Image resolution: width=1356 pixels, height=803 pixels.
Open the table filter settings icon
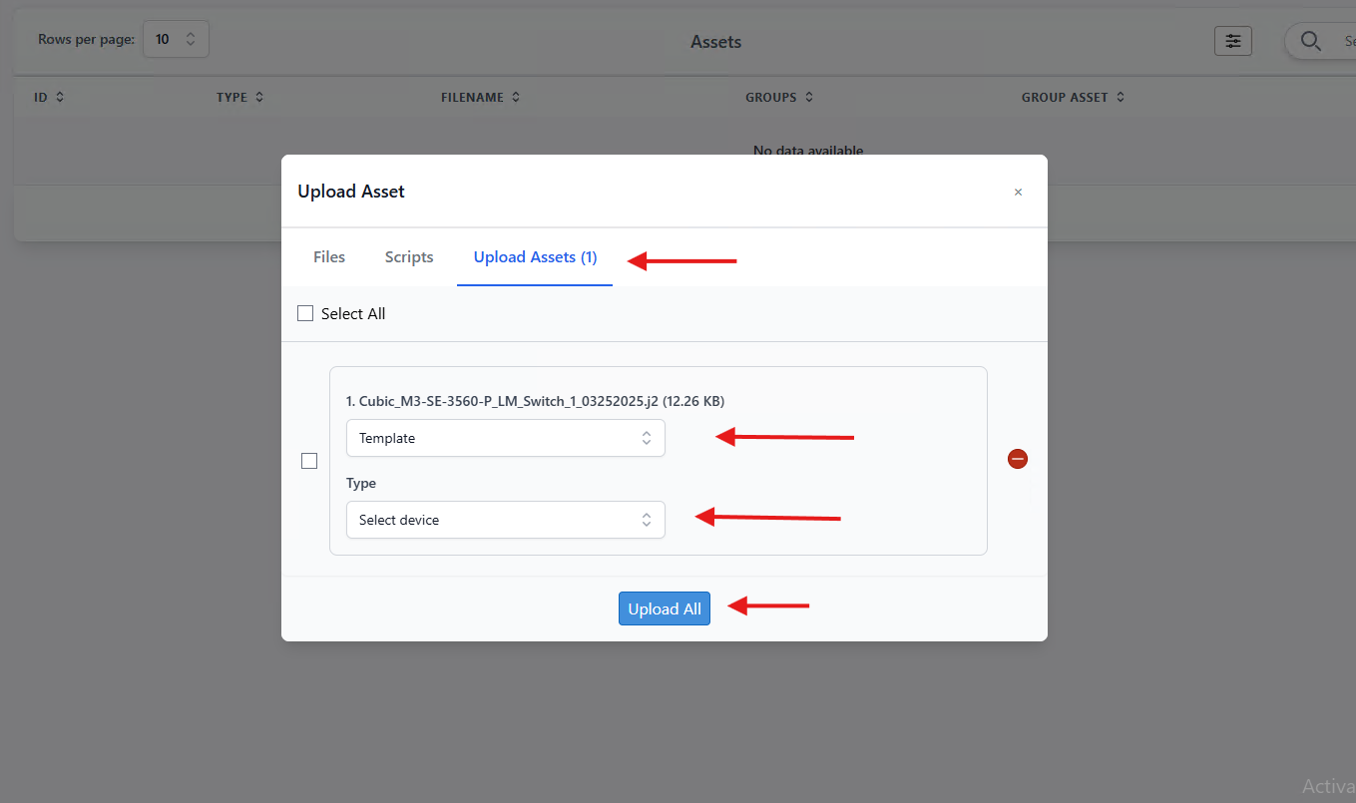point(1233,41)
